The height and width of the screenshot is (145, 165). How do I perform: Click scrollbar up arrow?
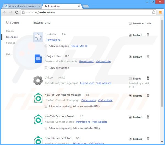[x=162, y=18]
